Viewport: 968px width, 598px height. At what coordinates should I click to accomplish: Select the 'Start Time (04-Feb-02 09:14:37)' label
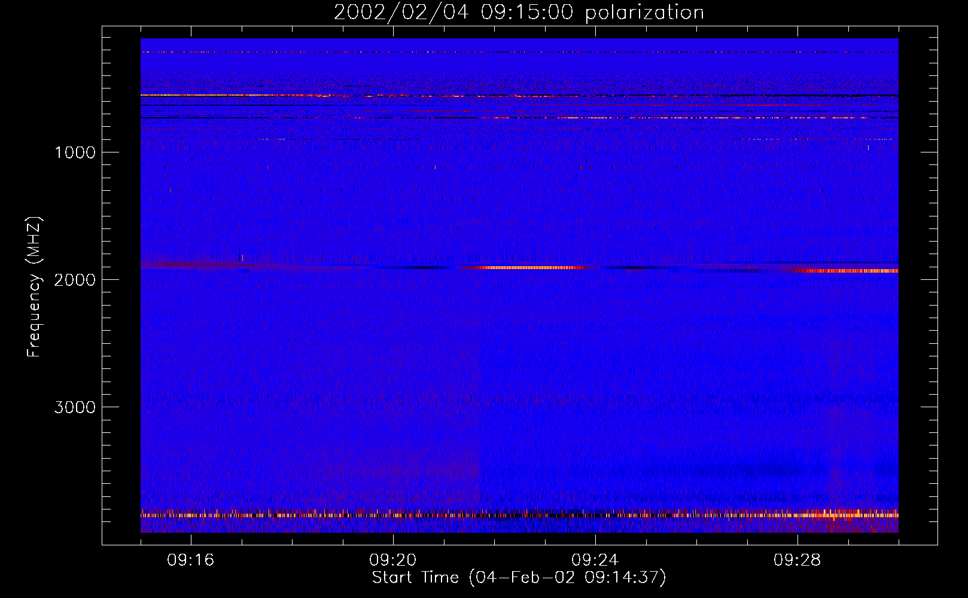click(x=519, y=578)
